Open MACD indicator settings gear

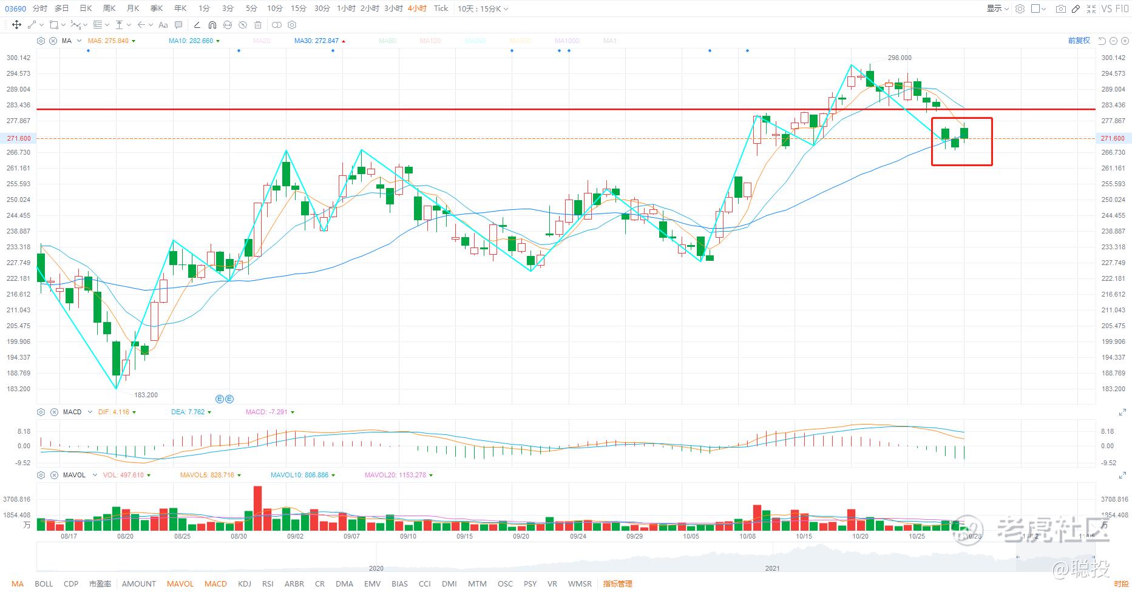pos(41,412)
